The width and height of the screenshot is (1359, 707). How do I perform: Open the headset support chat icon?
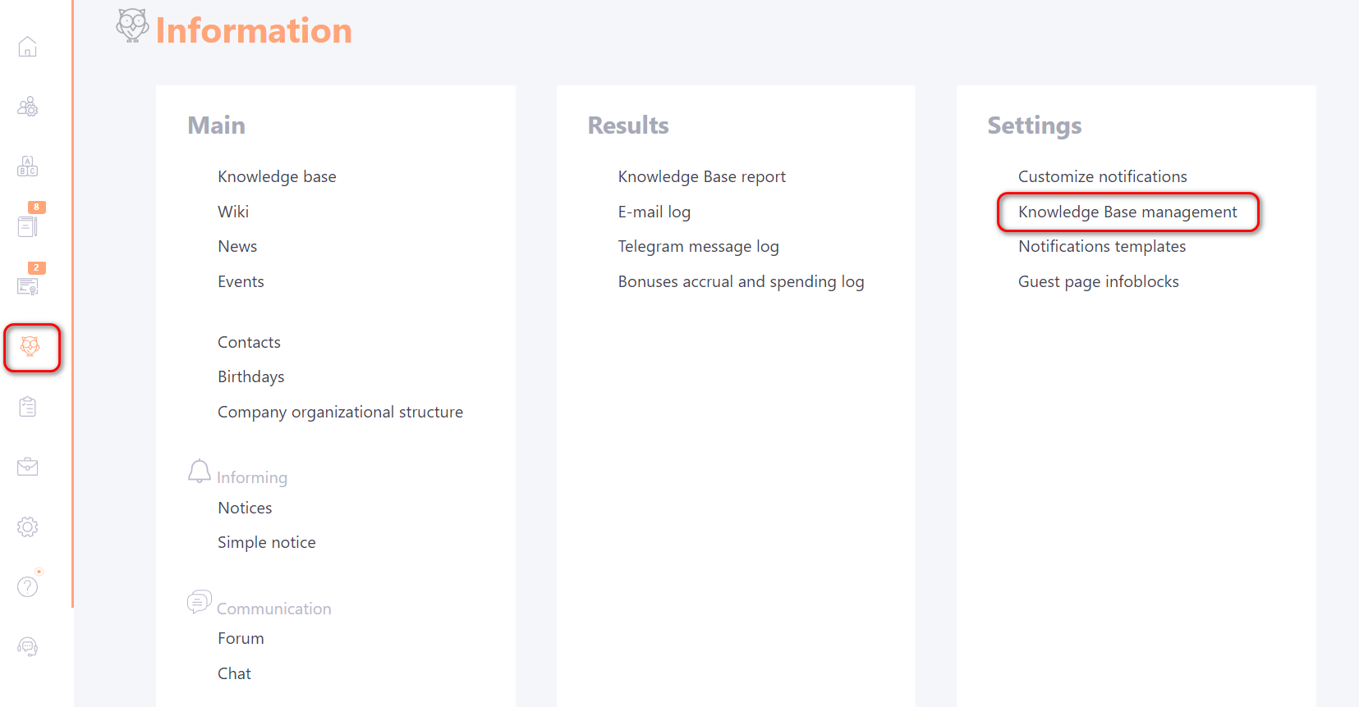point(28,647)
